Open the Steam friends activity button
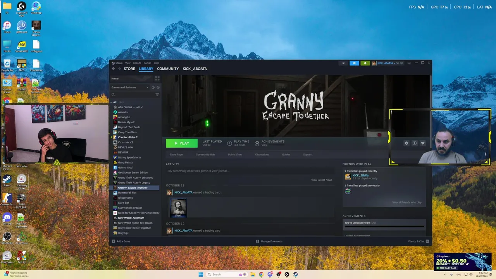 tap(343, 63)
